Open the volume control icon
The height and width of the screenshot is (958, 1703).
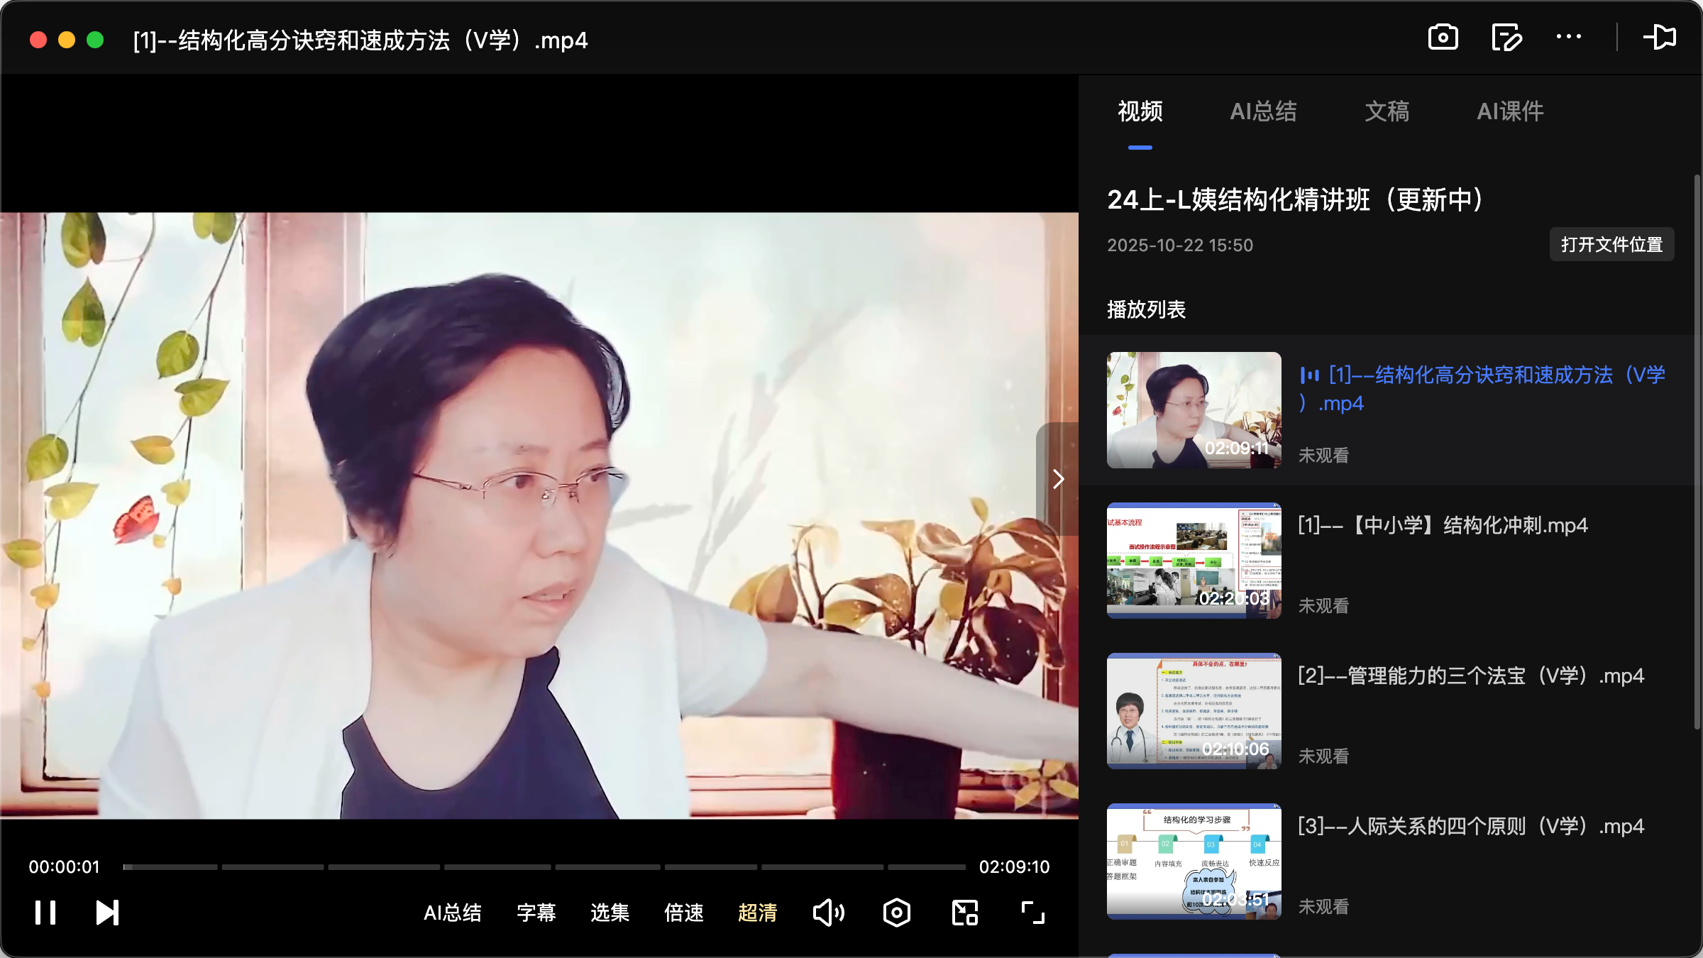tap(828, 913)
